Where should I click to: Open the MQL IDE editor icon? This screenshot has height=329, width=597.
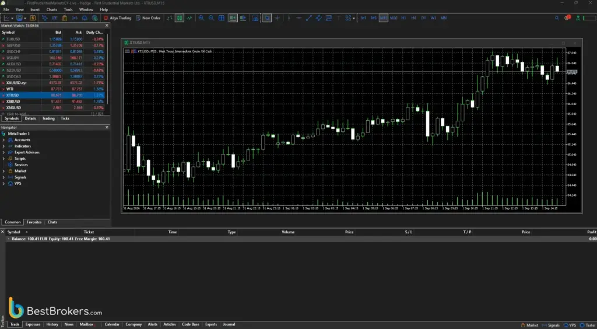point(54,18)
